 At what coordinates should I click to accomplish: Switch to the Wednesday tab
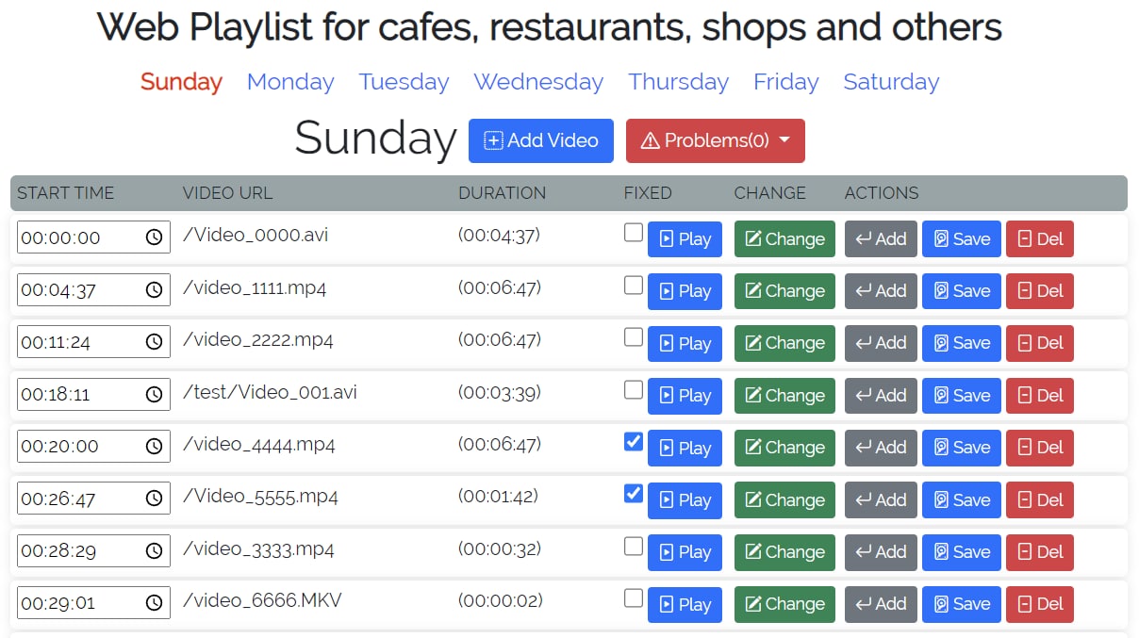pos(537,82)
